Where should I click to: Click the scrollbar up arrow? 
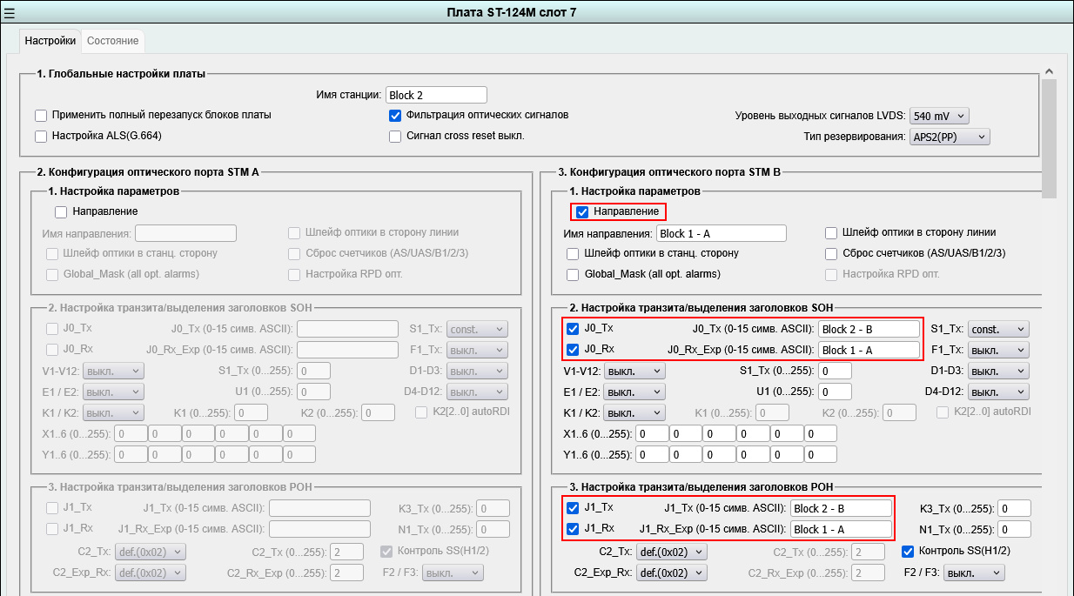1049,71
